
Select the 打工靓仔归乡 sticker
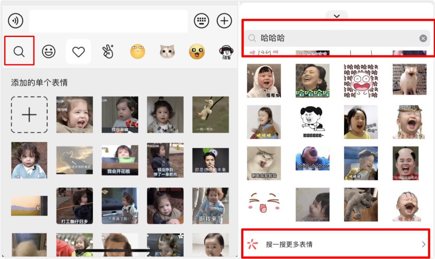point(75,206)
